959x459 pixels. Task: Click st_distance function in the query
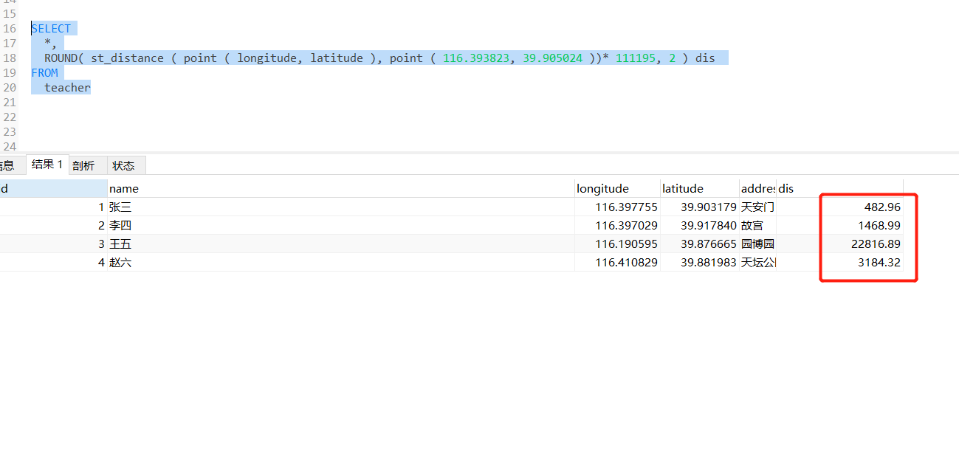(x=127, y=58)
